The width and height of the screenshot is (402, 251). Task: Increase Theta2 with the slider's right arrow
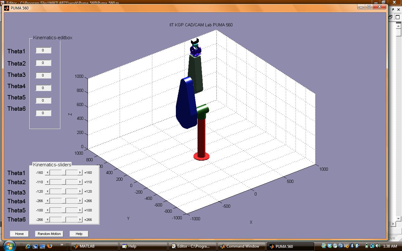80,182
